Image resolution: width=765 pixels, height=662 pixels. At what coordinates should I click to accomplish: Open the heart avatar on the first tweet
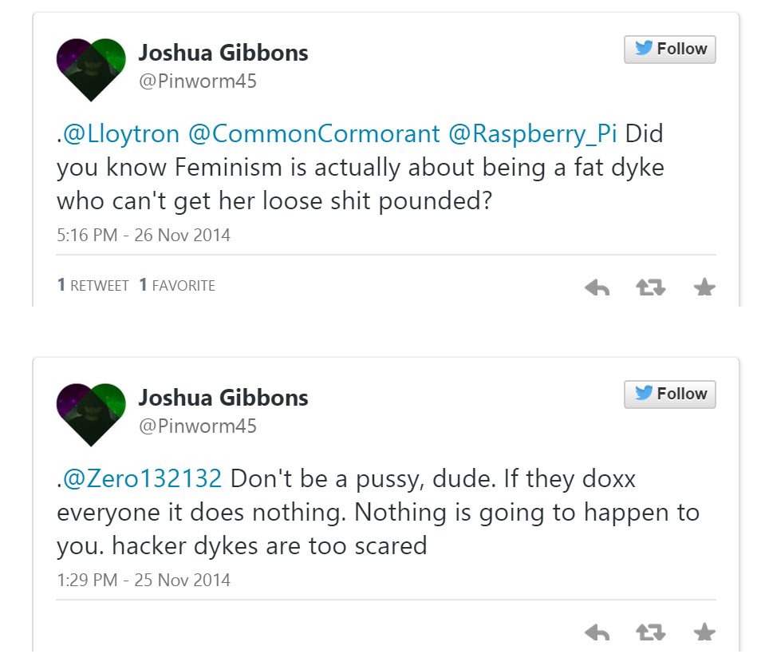click(92, 68)
